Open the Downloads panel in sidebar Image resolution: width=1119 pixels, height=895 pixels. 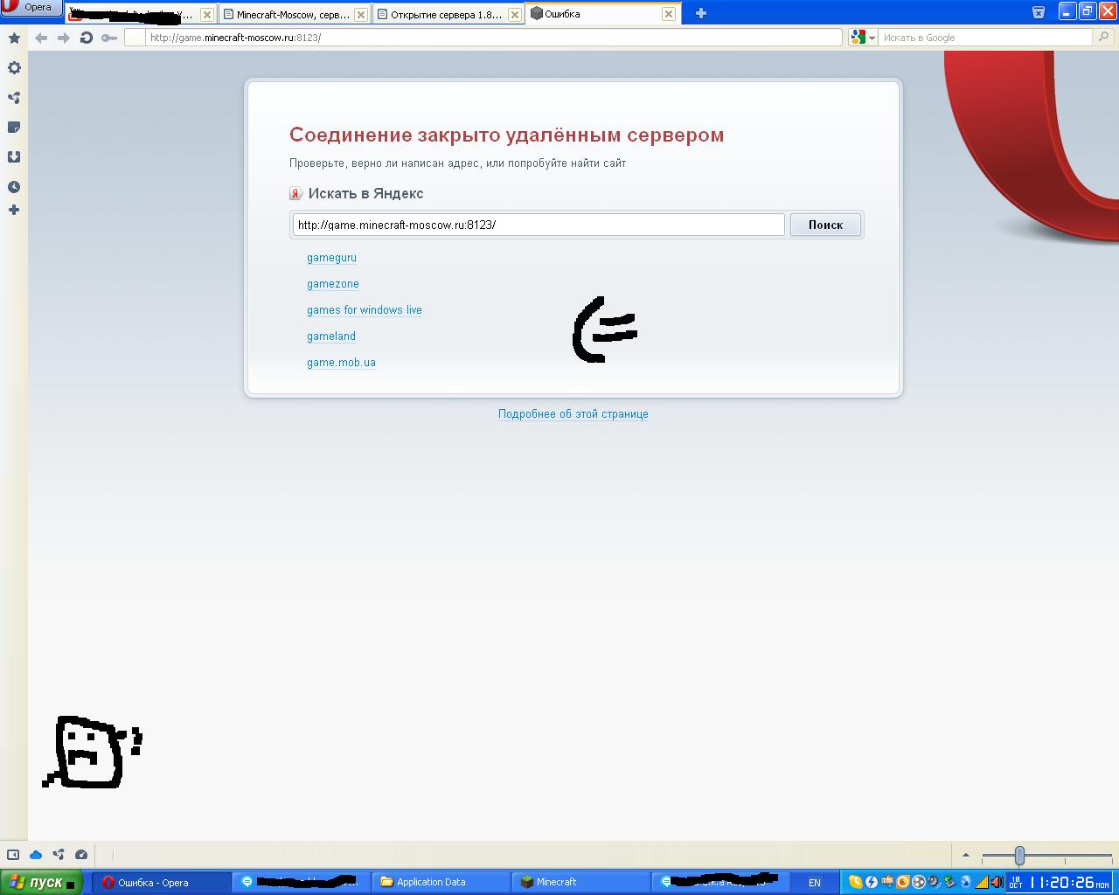(14, 157)
